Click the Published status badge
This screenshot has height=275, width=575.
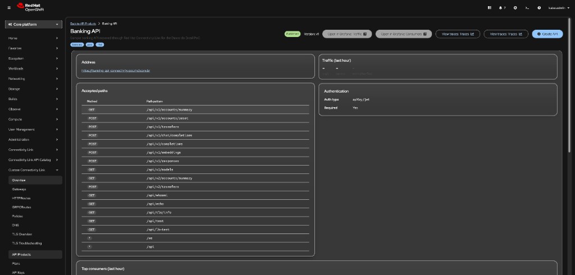click(x=292, y=34)
